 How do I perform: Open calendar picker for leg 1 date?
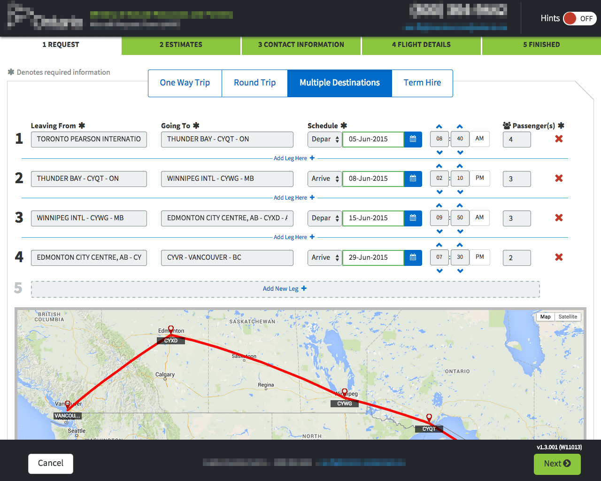pyautogui.click(x=413, y=140)
